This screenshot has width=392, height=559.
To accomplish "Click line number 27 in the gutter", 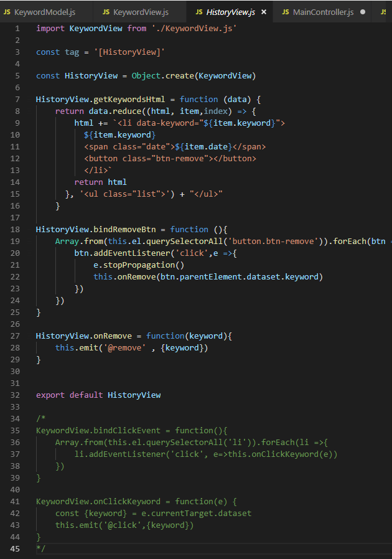I will [x=15, y=336].
